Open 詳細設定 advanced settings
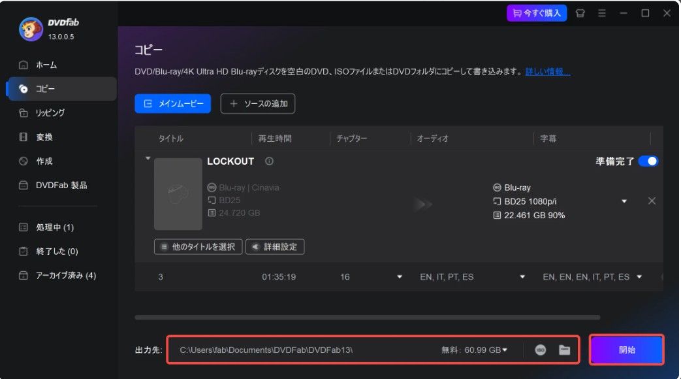Viewport: 681px width, 379px height. click(x=275, y=247)
